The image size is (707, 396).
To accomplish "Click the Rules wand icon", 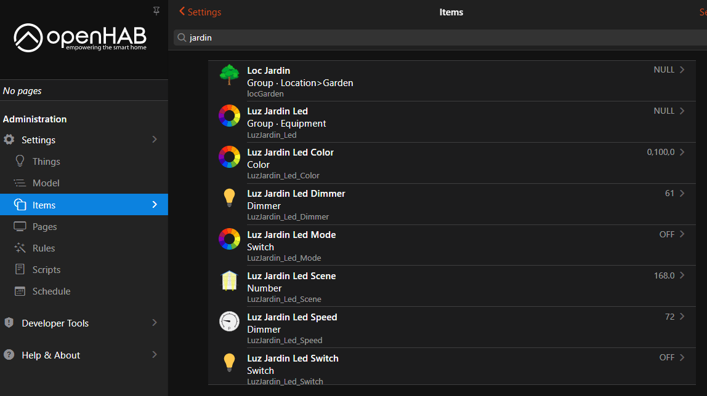I will pyautogui.click(x=20, y=248).
